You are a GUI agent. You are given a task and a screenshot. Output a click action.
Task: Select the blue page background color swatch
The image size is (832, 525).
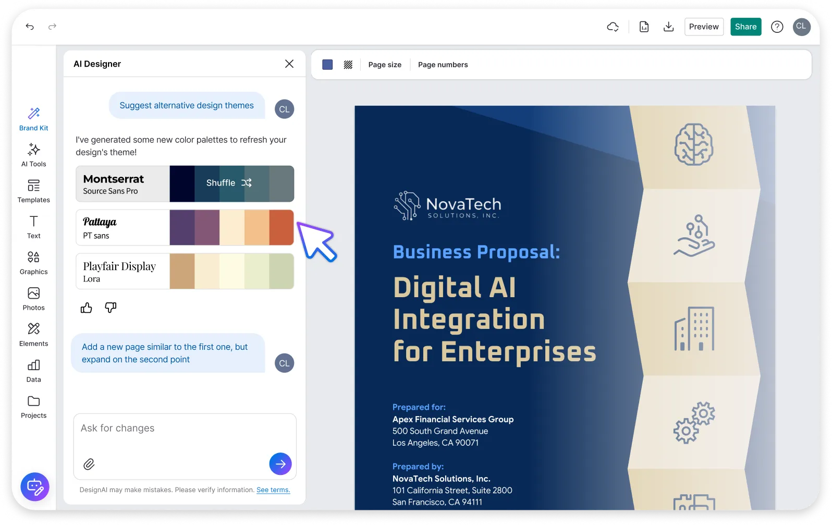pyautogui.click(x=327, y=65)
